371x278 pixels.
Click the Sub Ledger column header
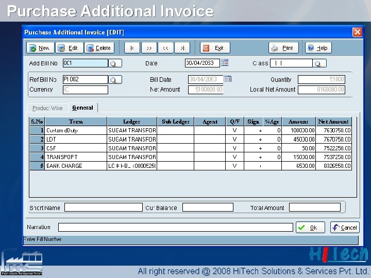(176, 121)
